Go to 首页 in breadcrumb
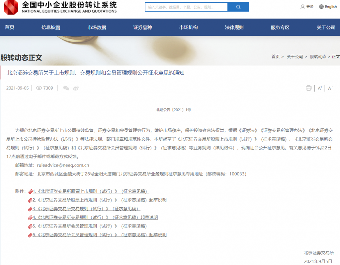This screenshot has height=265, width=340. 276,57
